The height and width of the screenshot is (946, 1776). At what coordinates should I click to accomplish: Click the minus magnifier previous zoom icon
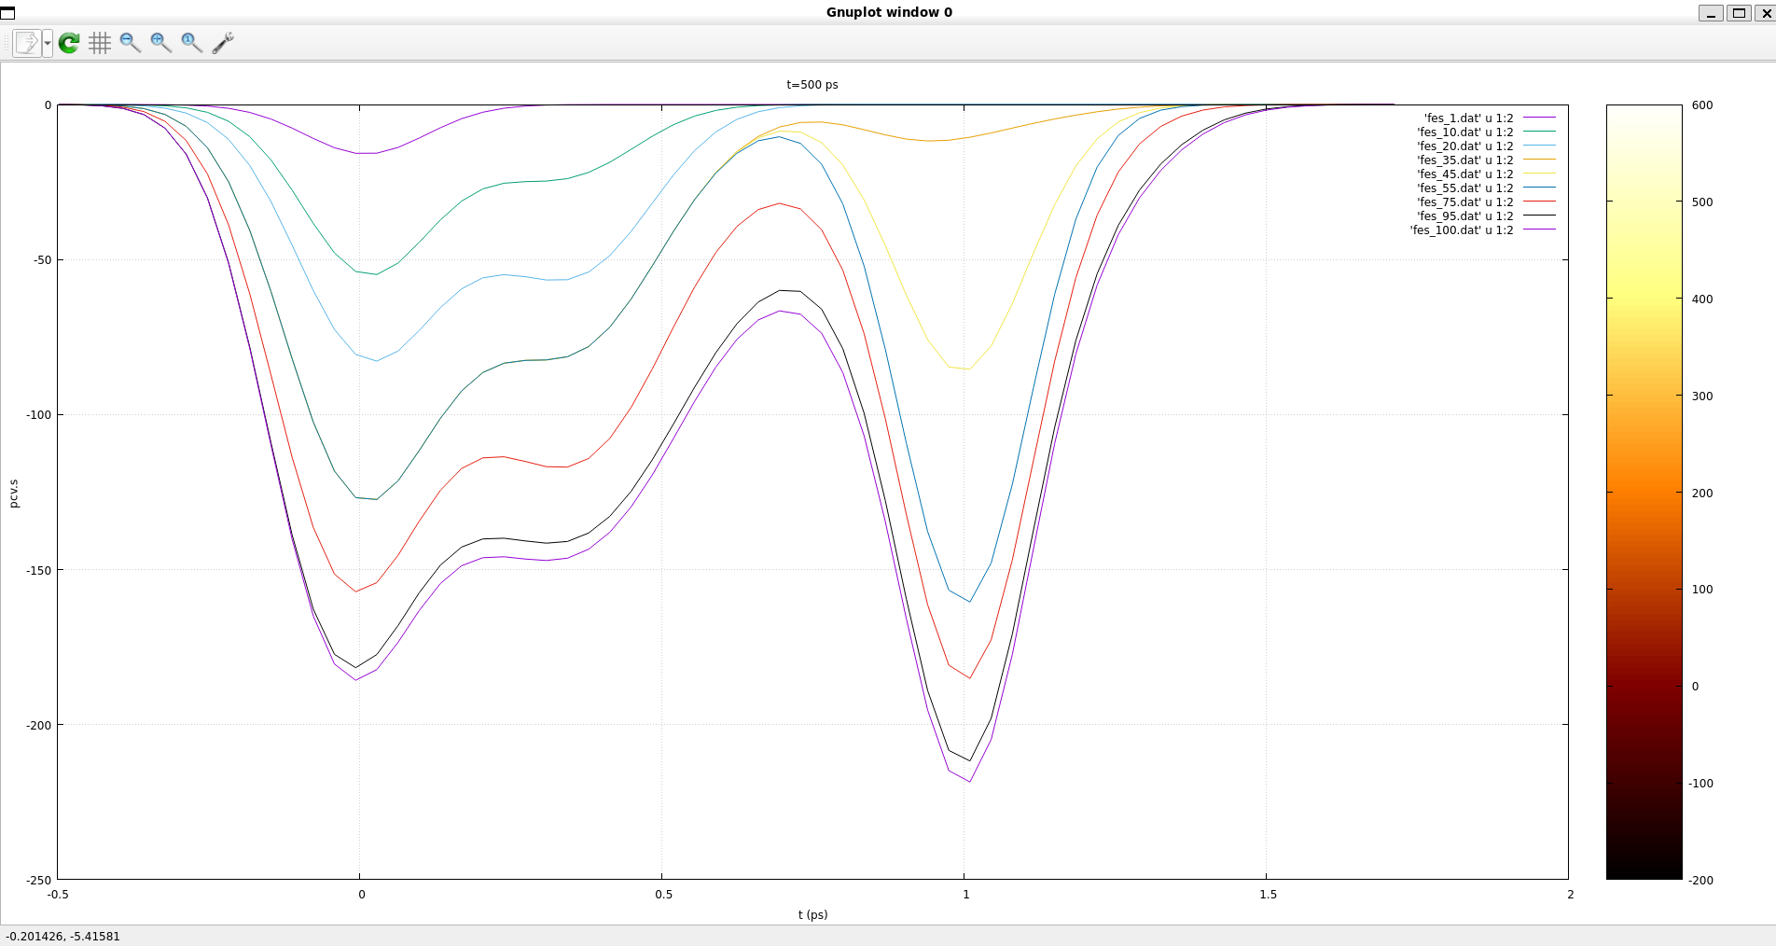click(131, 43)
